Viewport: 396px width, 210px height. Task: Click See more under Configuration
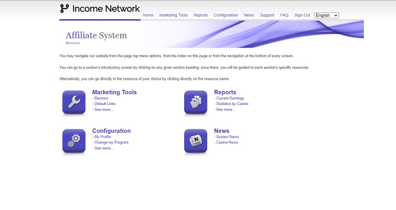click(104, 149)
